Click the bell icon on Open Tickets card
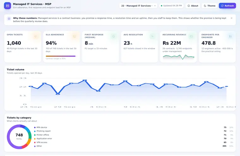Viewport: 240px width, 156px height. pyautogui.click(x=35, y=36)
